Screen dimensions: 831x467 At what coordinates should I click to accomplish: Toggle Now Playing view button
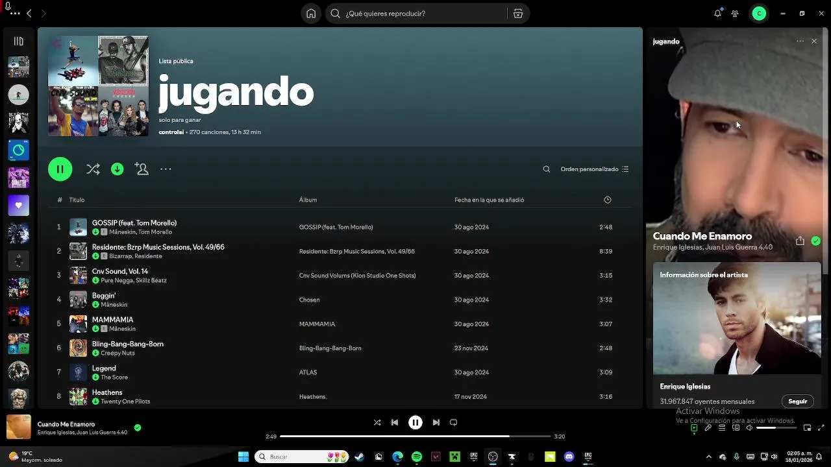coord(694,428)
